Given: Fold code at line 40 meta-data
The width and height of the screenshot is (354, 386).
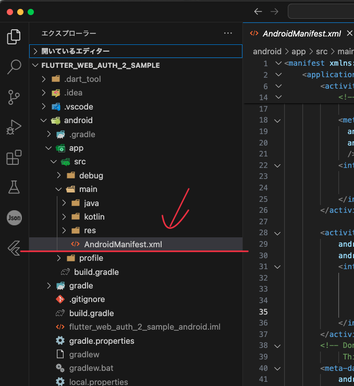Looking at the screenshot, I should pos(277,368).
